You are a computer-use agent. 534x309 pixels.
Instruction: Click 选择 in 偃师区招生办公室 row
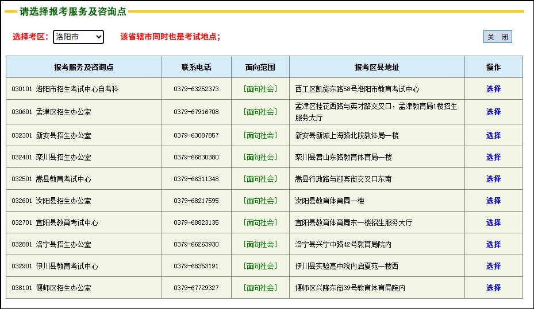(493, 288)
